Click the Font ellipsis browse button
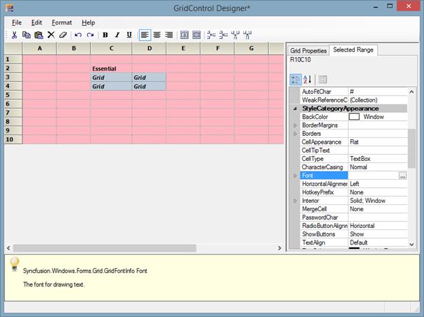 click(x=403, y=176)
